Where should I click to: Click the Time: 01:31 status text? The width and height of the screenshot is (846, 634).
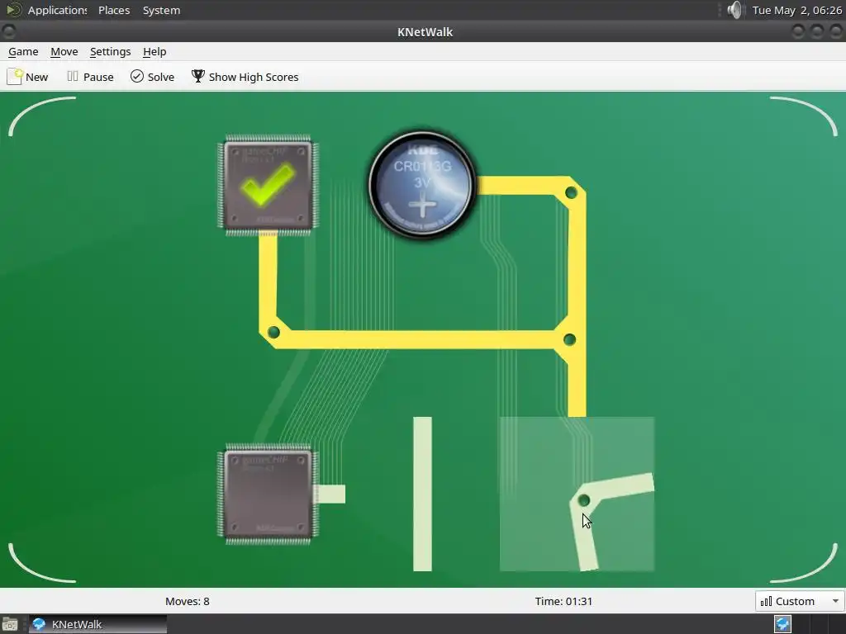tap(563, 601)
